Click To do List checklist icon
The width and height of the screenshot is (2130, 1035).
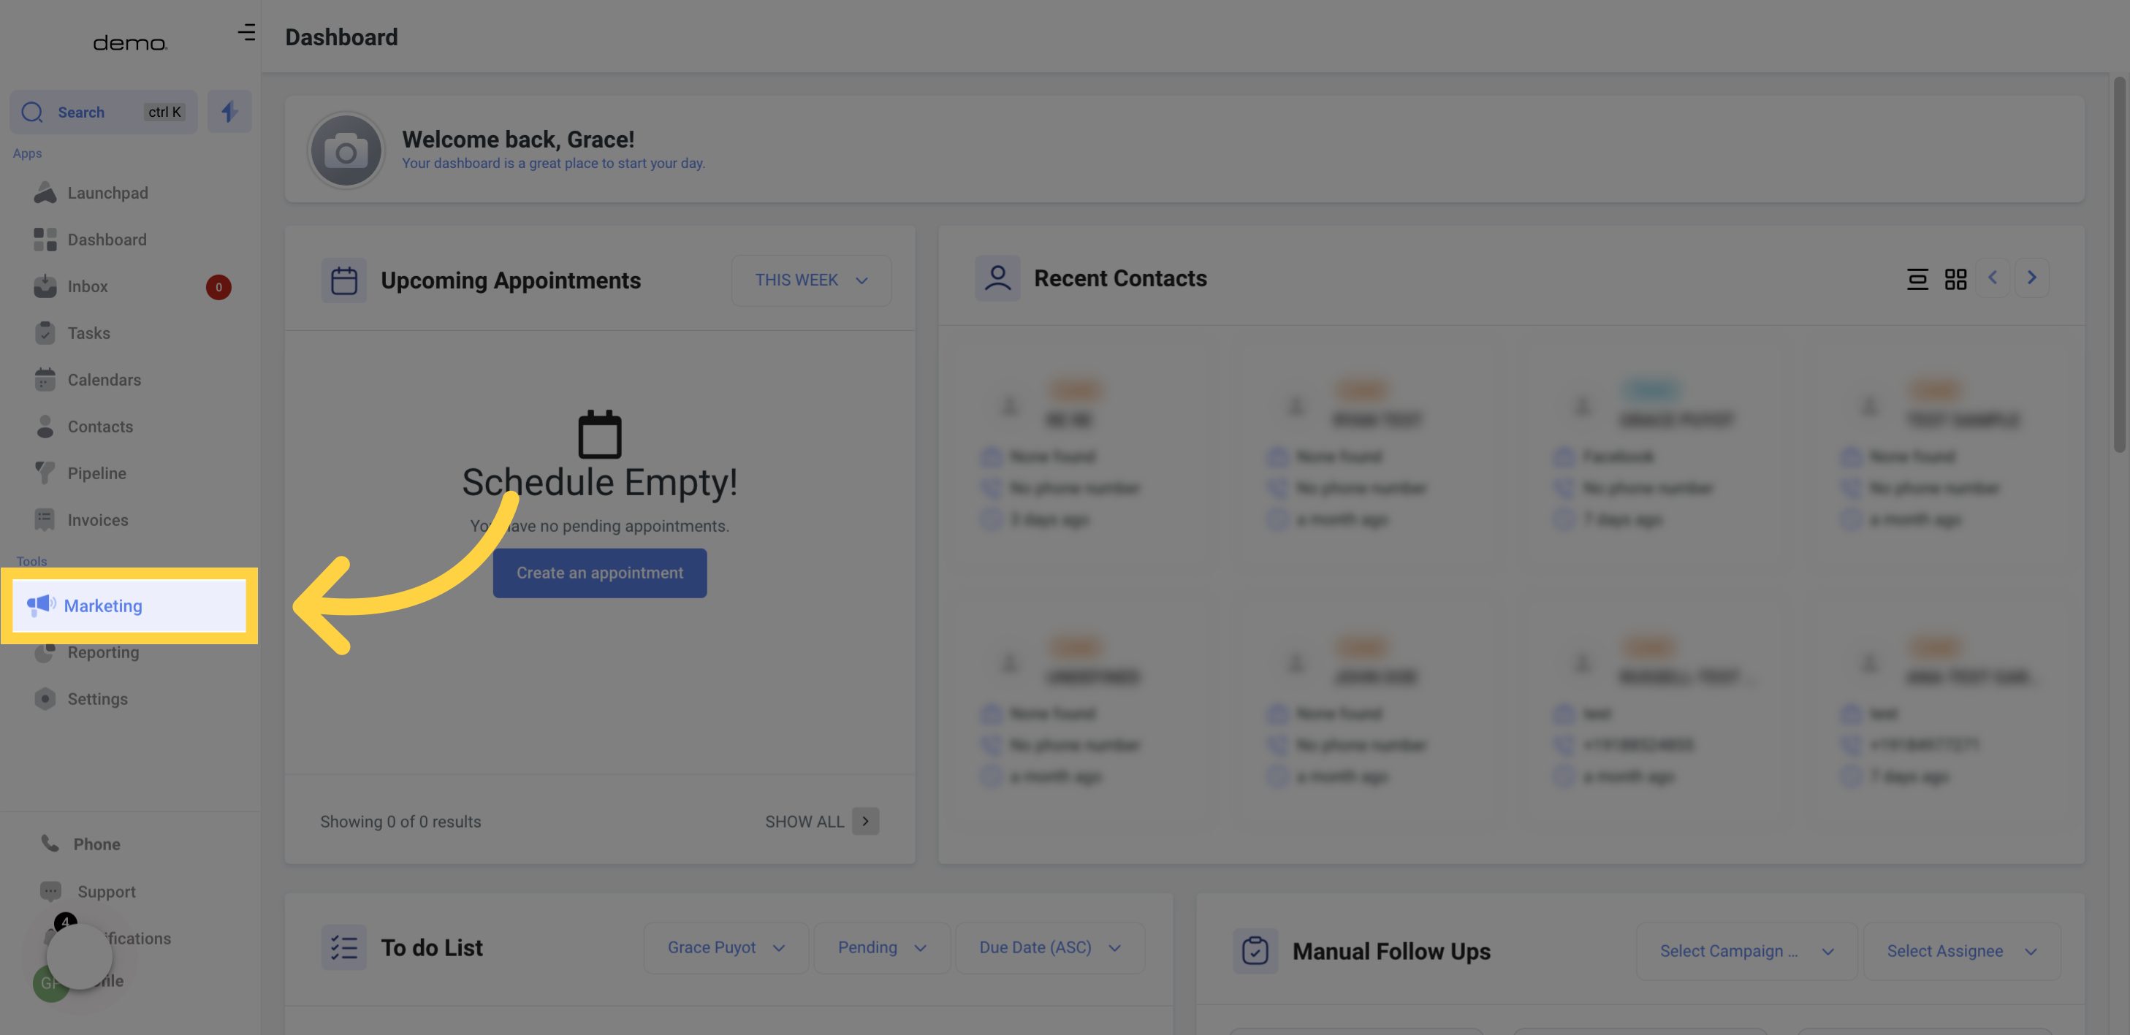344,947
